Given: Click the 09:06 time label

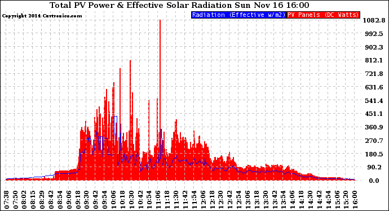Looking at the screenshot, I should 69,200.
